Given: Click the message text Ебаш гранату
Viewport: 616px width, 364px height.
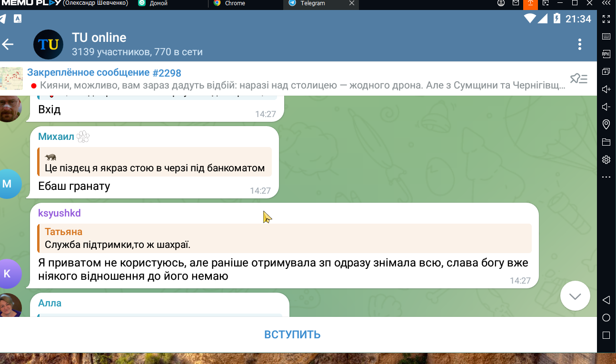Looking at the screenshot, I should (x=74, y=186).
